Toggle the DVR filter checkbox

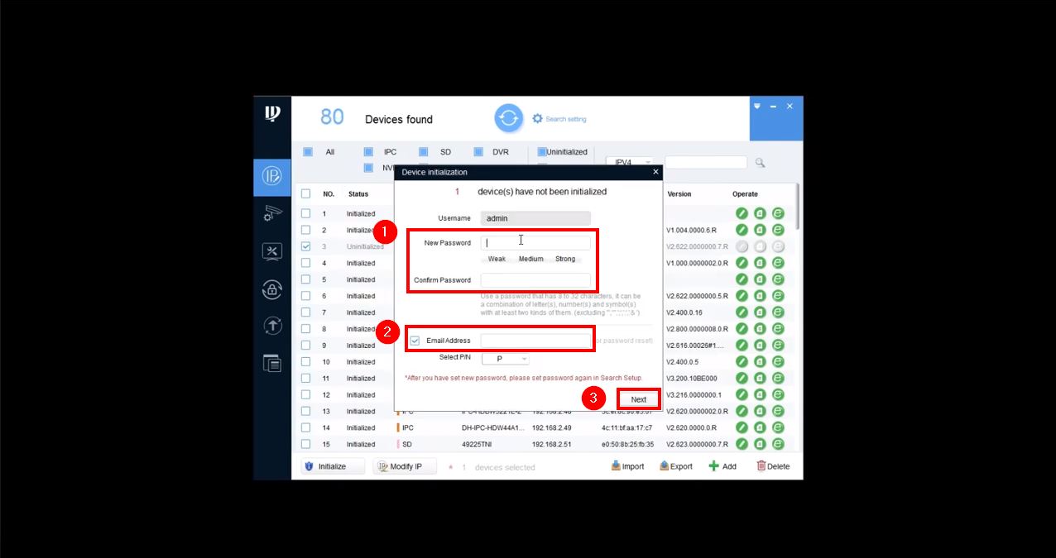[478, 152]
